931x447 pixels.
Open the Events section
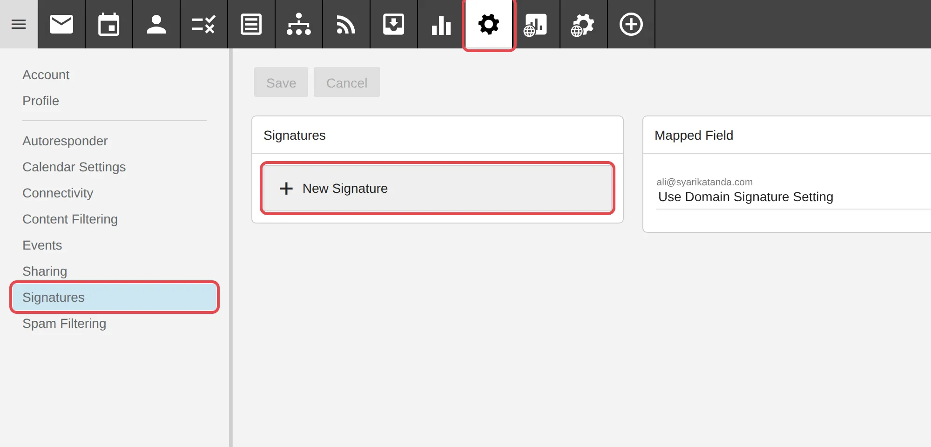42,245
